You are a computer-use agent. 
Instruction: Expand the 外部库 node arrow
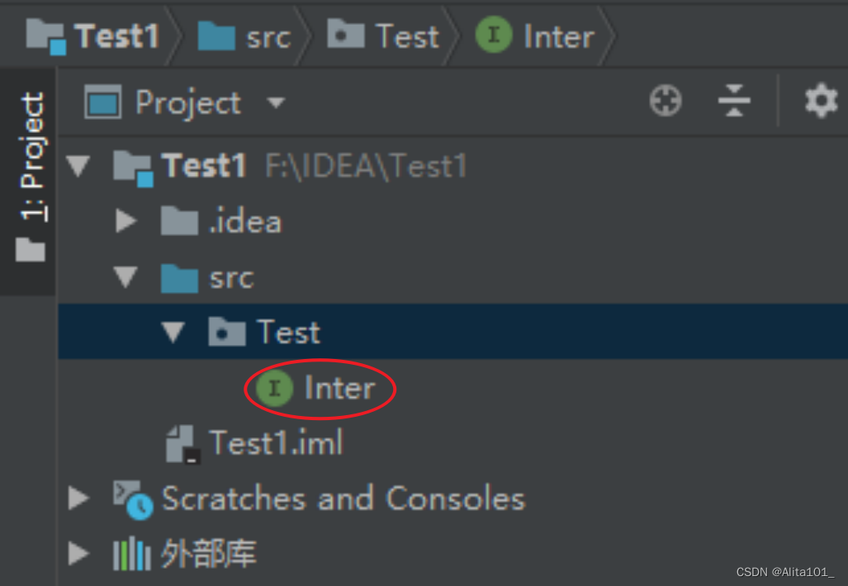click(79, 553)
